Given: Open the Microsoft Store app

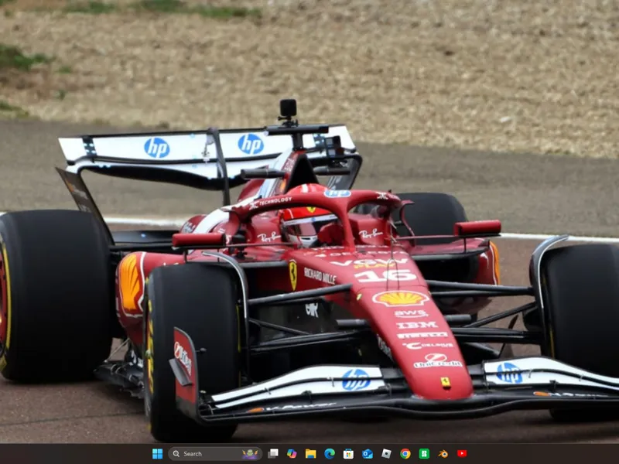Looking at the screenshot, I should click(x=348, y=454).
